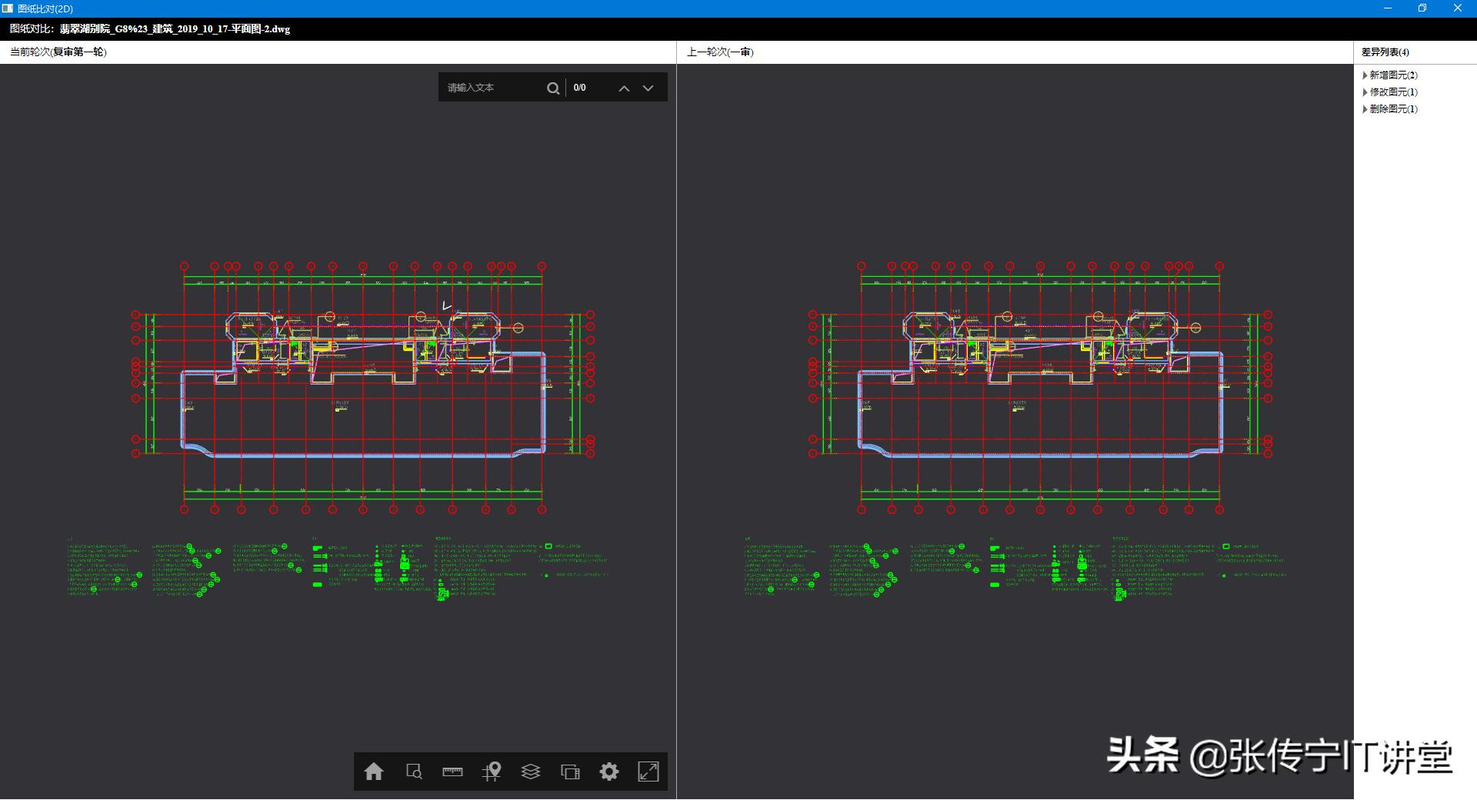Expand the 新增图元(2) difference group
Viewport: 1477px width, 800px height.
(x=1391, y=75)
